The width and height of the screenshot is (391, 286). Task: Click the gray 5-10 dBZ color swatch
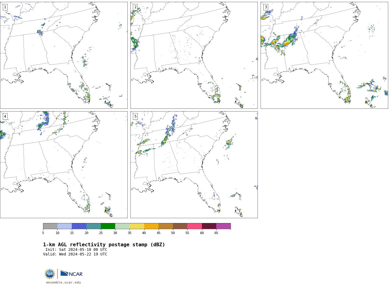50,226
